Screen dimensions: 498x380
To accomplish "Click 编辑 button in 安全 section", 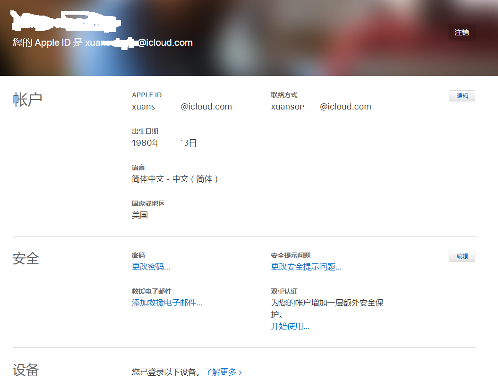I will (x=462, y=256).
